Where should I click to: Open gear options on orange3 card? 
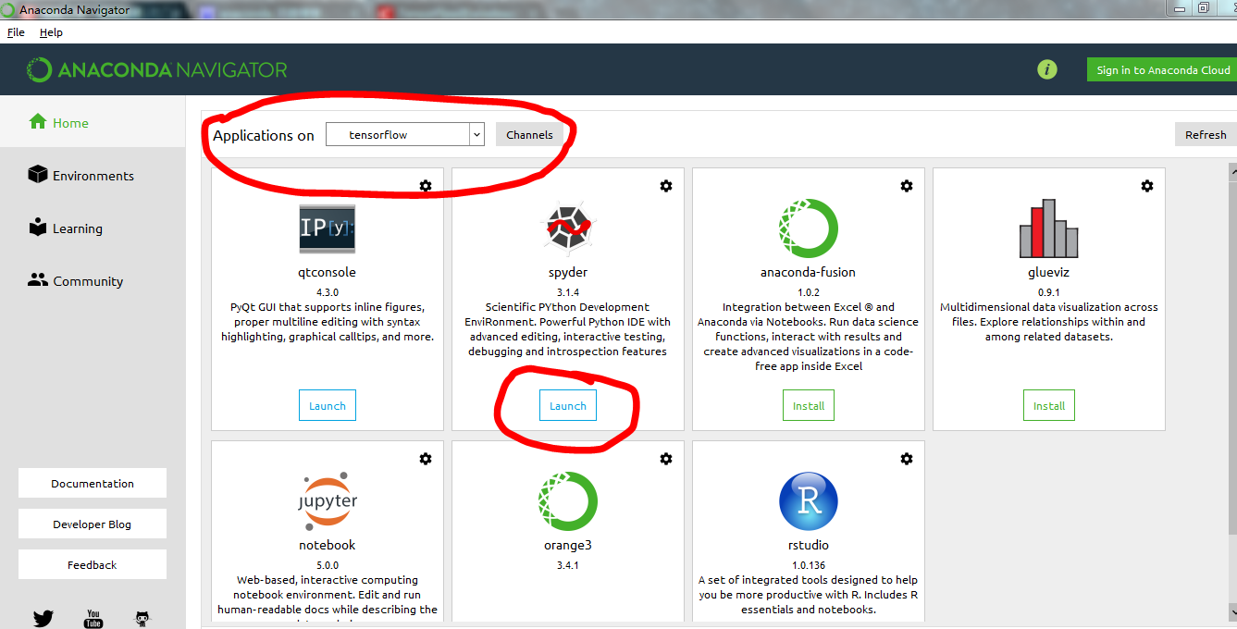tap(666, 459)
